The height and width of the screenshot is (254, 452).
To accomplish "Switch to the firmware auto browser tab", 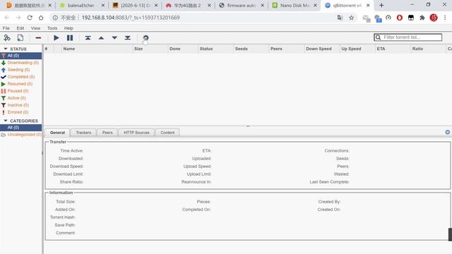I will (241, 6).
